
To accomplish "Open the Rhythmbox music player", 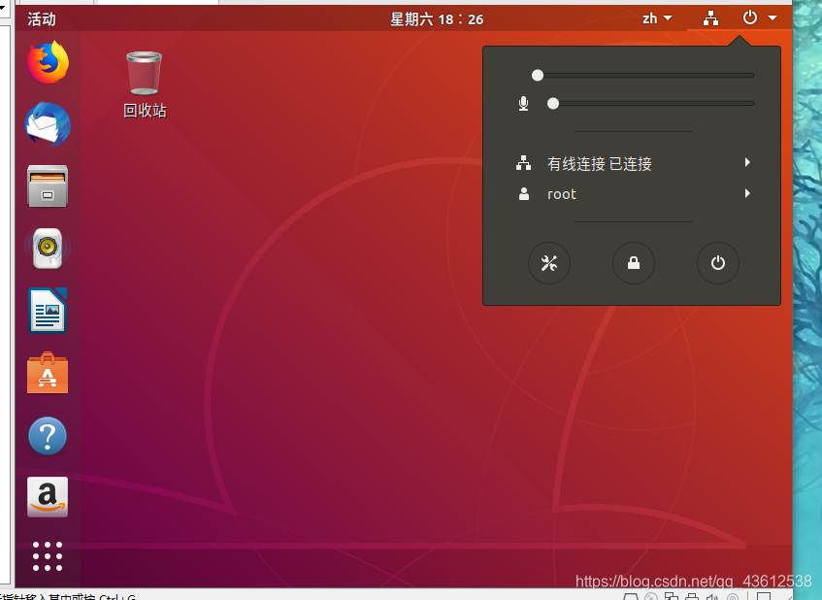I will pos(48,249).
